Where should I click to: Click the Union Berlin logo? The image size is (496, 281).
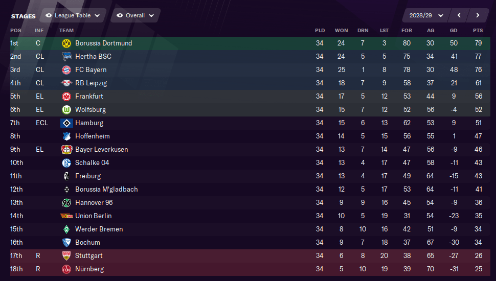pyautogui.click(x=66, y=216)
